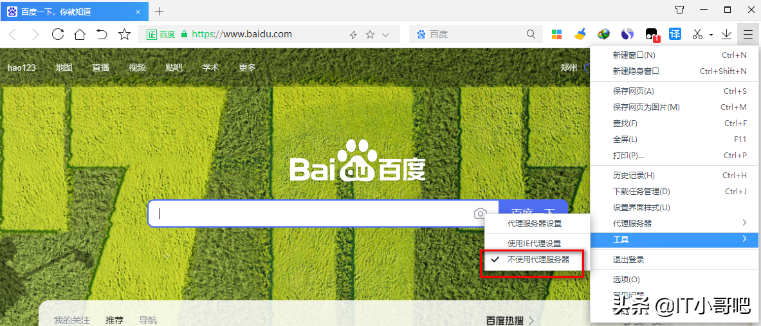
Task: Go back with the back arrow
Action: click(13, 35)
